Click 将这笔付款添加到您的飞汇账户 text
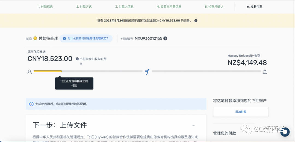Viewport: 295px width, 142px height. coord(240,101)
